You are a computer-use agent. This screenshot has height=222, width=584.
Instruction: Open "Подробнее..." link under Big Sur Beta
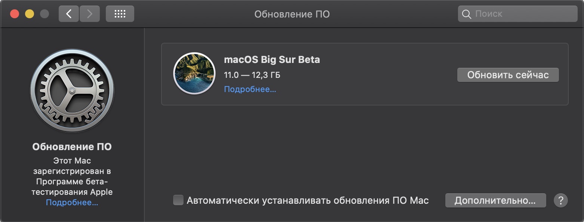pos(250,89)
